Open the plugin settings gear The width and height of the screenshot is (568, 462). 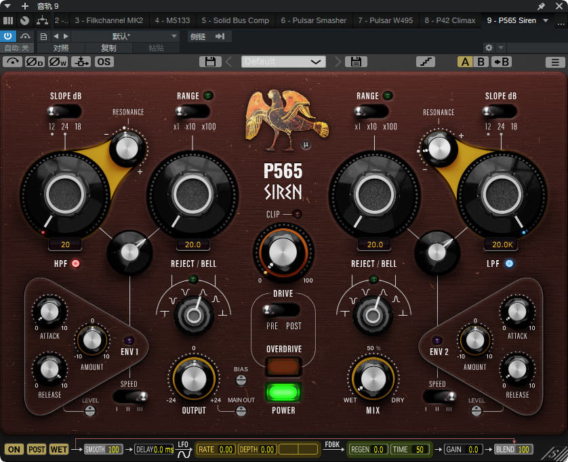pos(489,47)
